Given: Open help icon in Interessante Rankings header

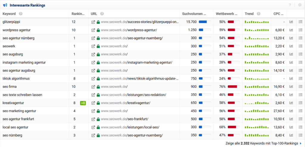Looking at the screenshot, I should tap(290, 5).
